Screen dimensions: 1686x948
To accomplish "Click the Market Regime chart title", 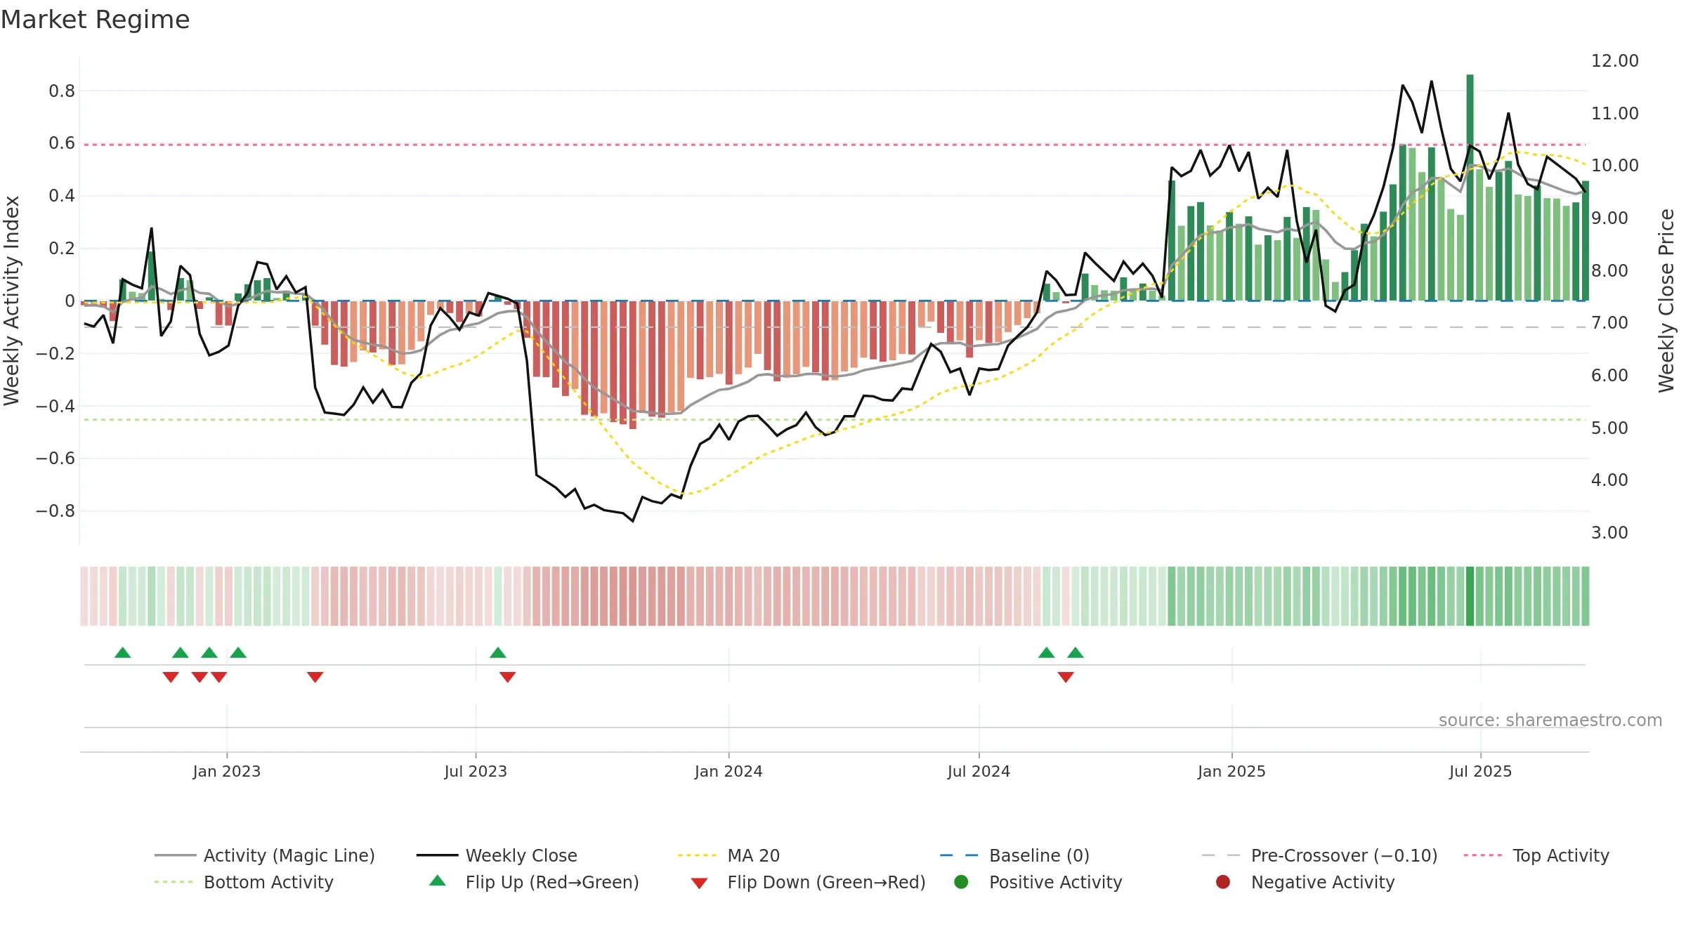I will click(95, 20).
